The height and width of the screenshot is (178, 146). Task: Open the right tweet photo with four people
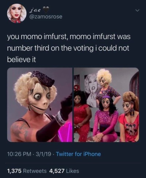[x=106, y=105]
